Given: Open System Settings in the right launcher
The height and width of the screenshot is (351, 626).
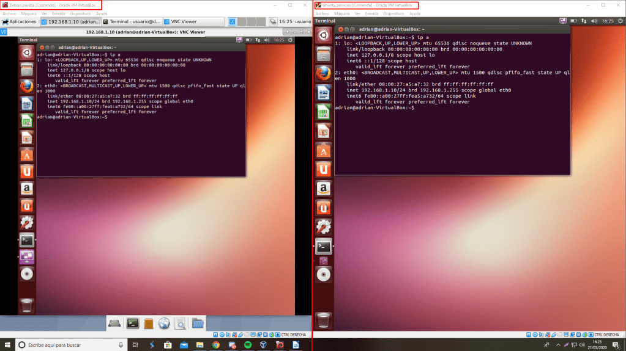Looking at the screenshot, I should 324,227.
